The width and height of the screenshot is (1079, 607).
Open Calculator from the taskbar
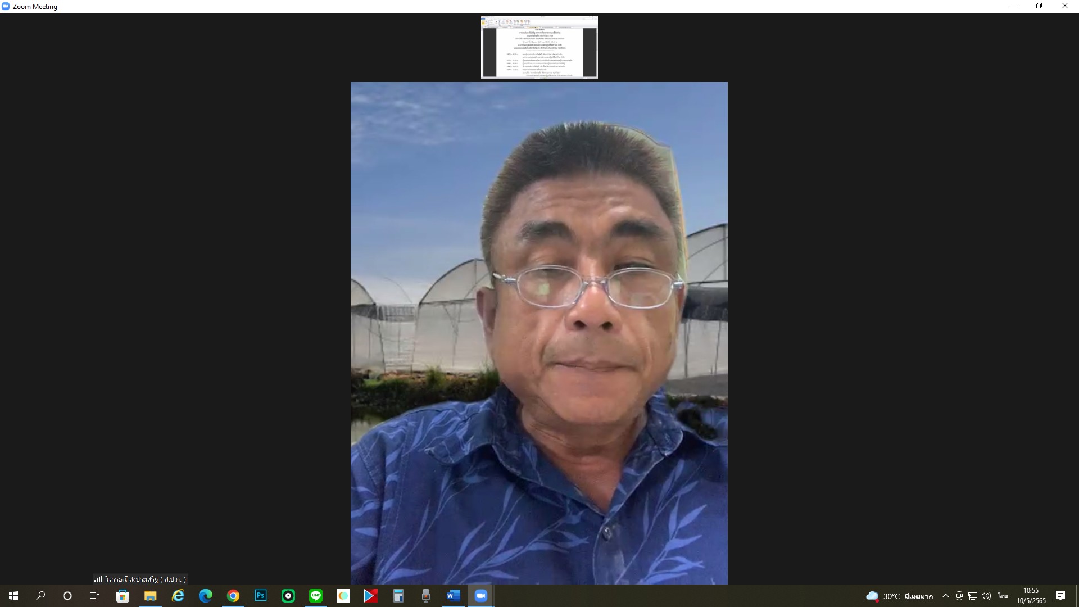pos(398,596)
